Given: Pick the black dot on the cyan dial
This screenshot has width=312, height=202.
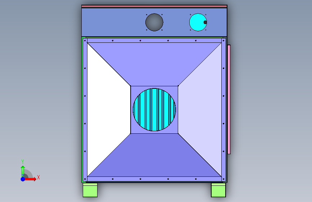Looking at the screenshot, I should click(x=205, y=22).
